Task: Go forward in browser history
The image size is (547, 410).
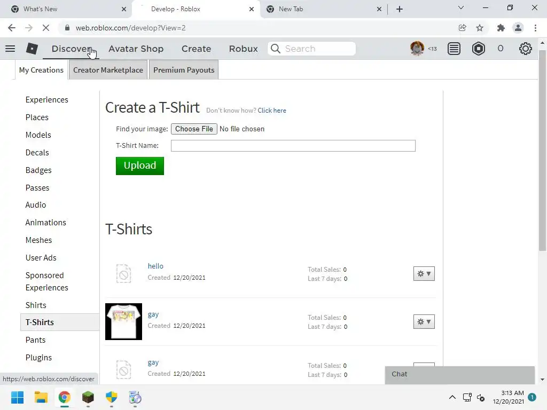Action: tap(29, 28)
